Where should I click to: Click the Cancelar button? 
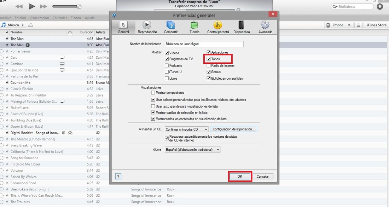pyautogui.click(x=263, y=177)
